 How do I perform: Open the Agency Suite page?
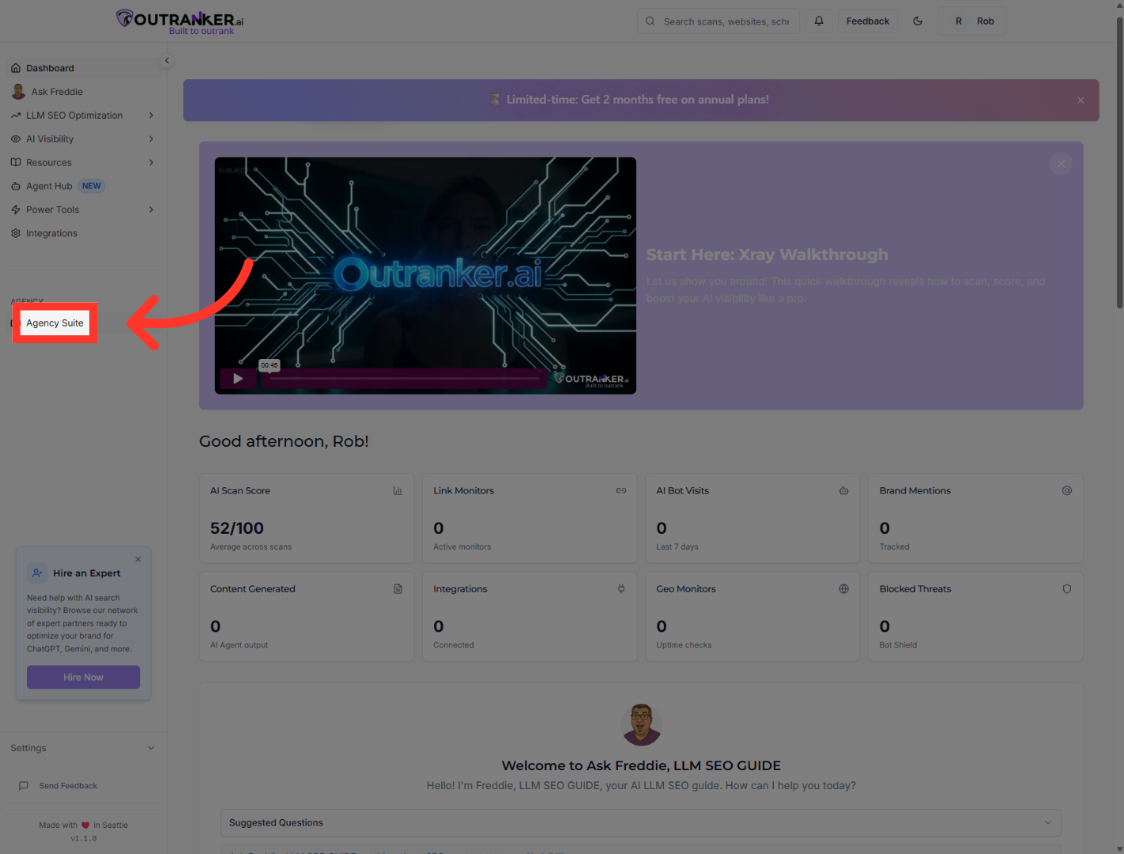[x=55, y=323]
